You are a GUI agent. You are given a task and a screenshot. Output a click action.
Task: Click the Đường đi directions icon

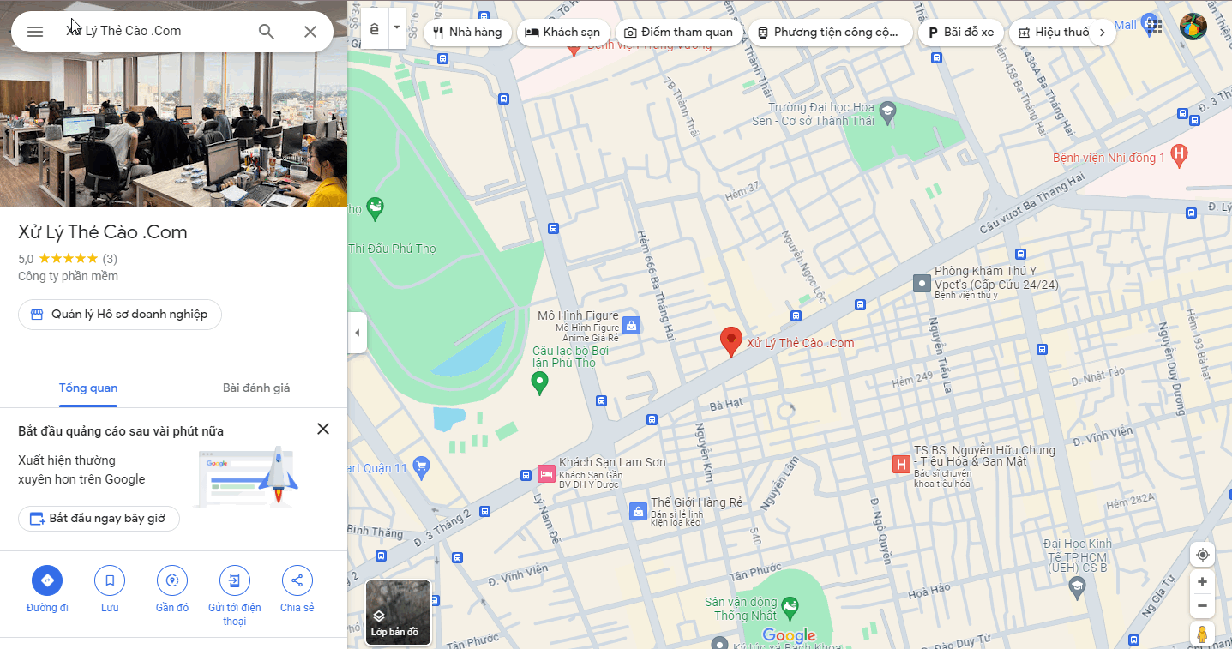click(47, 580)
